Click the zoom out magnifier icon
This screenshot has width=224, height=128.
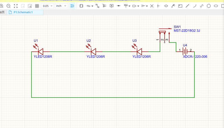[8, 6]
